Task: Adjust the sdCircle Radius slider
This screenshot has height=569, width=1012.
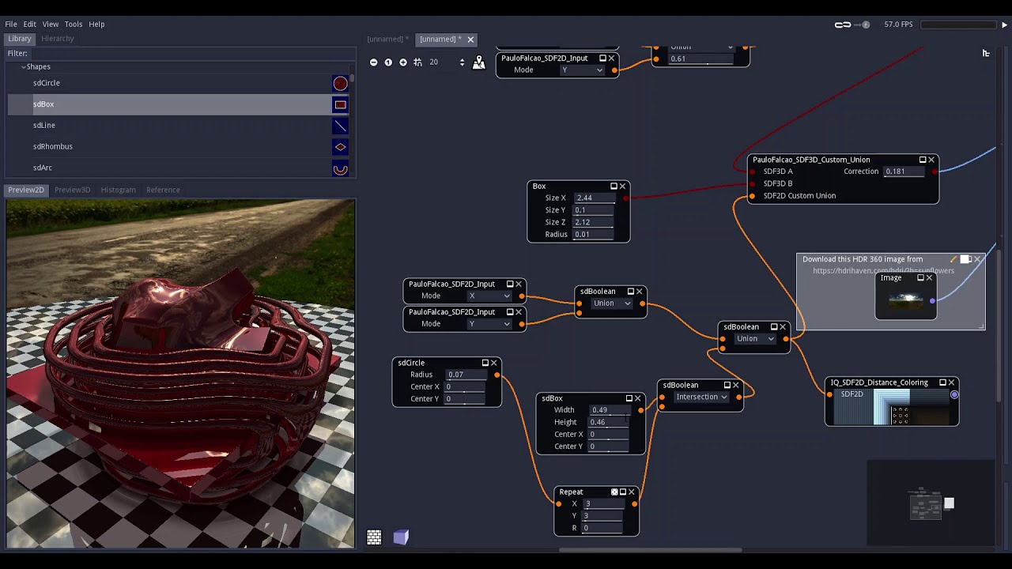Action: (x=466, y=375)
